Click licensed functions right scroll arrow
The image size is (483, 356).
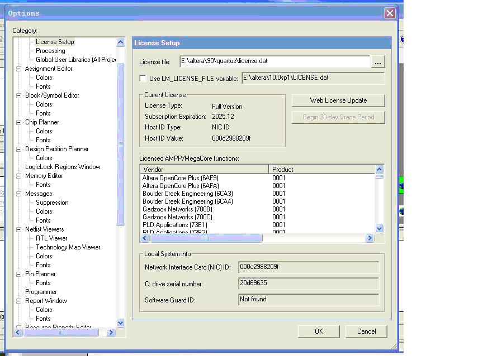[370, 238]
